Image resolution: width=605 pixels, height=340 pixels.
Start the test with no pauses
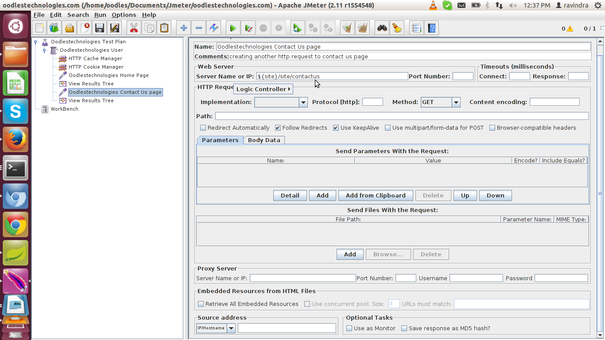248,28
